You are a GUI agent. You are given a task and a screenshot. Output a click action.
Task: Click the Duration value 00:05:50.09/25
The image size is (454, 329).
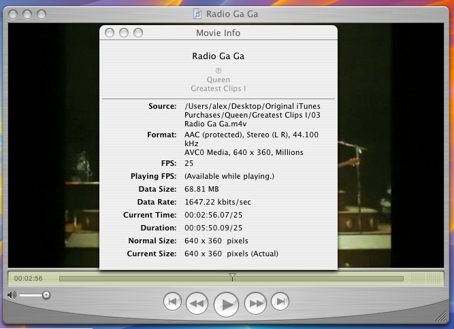[214, 228]
